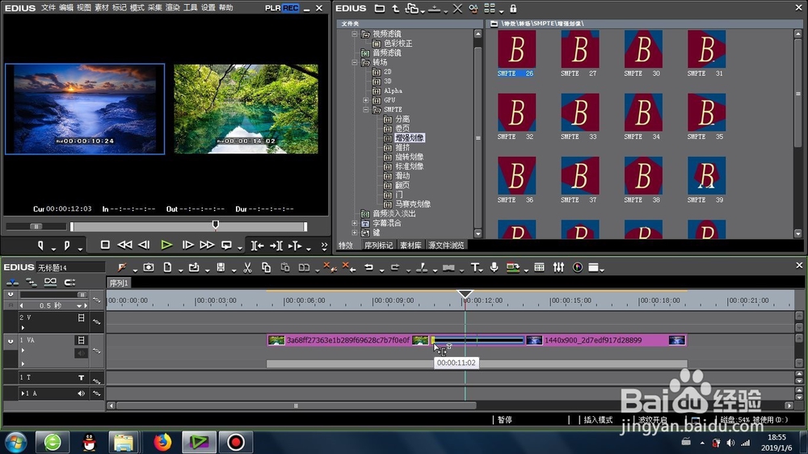Viewport: 808px width, 454px height.
Task: Click the folder up arrow in effects panel
Action: coord(395,9)
